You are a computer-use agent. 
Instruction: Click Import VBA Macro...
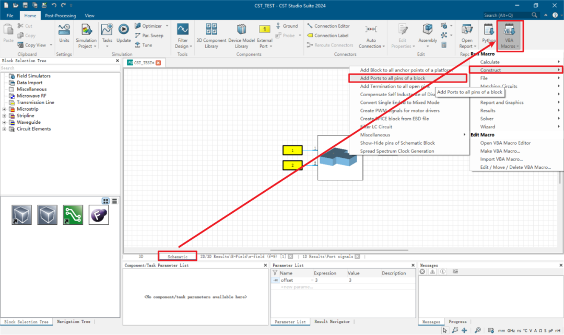501,159
